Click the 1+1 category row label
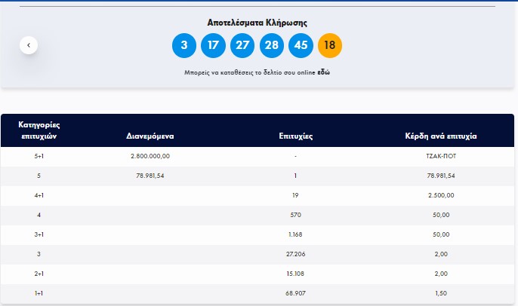The height and width of the screenshot is (306, 518). (x=39, y=292)
